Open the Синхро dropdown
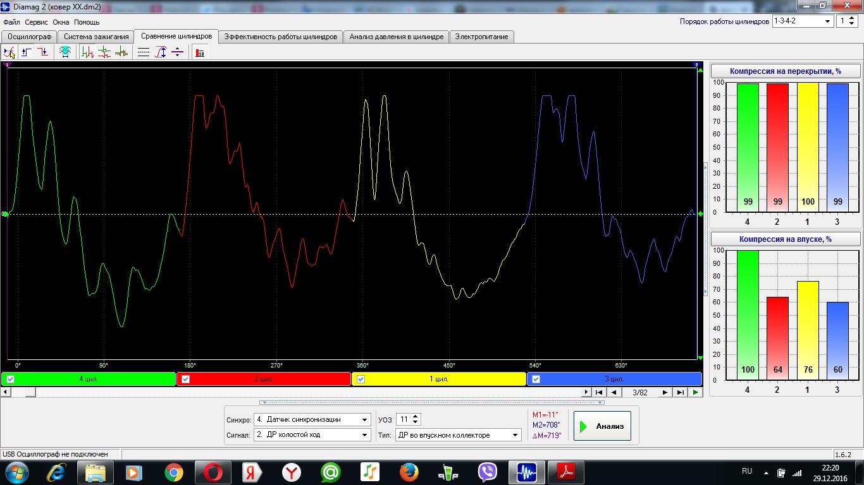 312,419
